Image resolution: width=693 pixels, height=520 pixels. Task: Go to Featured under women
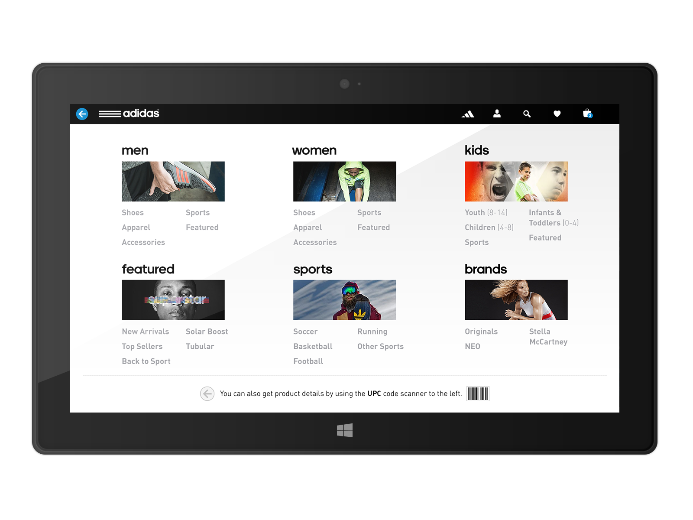374,227
